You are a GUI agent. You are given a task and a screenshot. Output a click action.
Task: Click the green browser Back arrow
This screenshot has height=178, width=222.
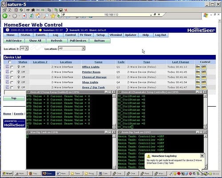5,15
